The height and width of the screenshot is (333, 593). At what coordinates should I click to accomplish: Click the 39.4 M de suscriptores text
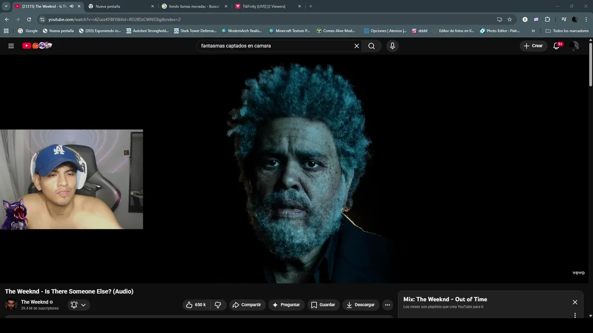pyautogui.click(x=40, y=308)
